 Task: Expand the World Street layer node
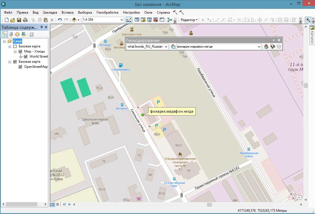click(x=20, y=57)
